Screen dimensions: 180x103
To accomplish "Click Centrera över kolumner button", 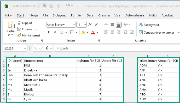I will point(156,33).
